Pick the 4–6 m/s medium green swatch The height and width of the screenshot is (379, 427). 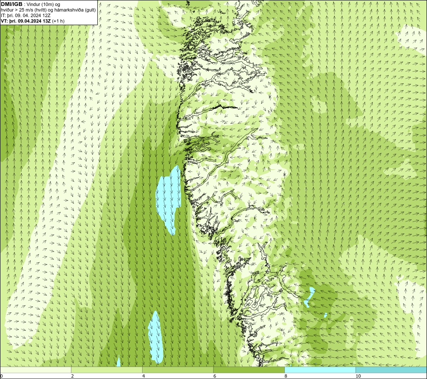click(178, 370)
